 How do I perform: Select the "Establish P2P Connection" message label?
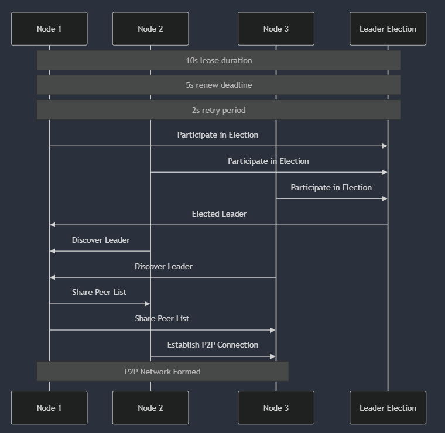click(x=213, y=345)
